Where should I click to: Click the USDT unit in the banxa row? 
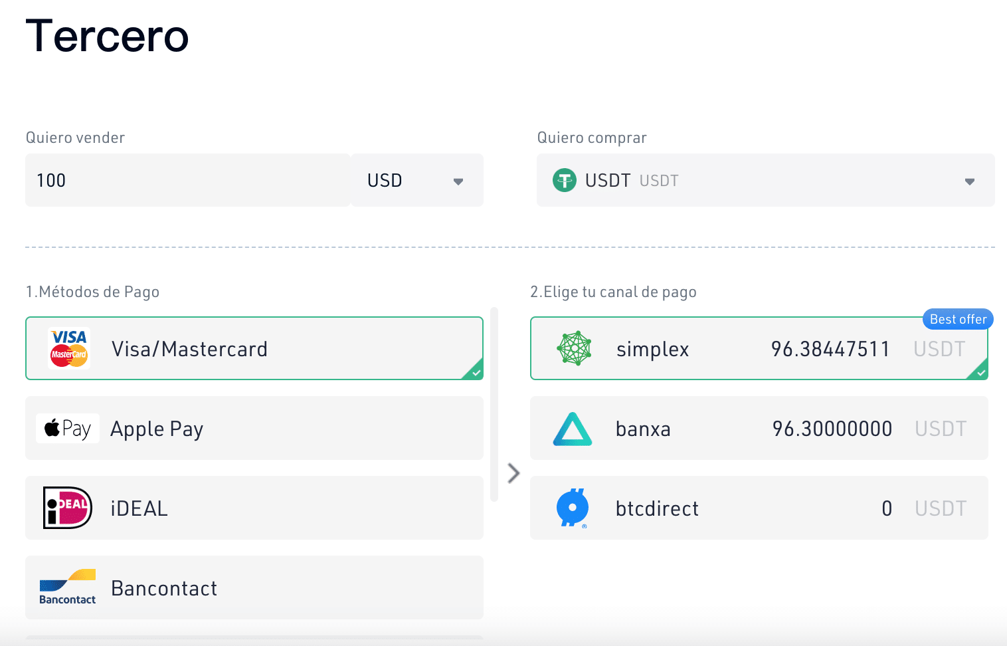click(941, 429)
